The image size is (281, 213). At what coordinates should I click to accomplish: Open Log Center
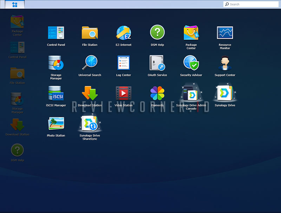coord(123,63)
